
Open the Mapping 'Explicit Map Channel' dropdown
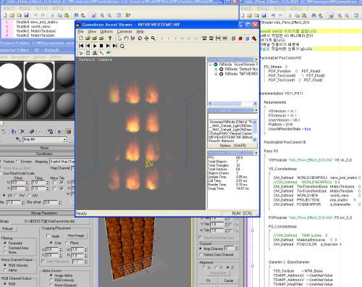click(62, 162)
